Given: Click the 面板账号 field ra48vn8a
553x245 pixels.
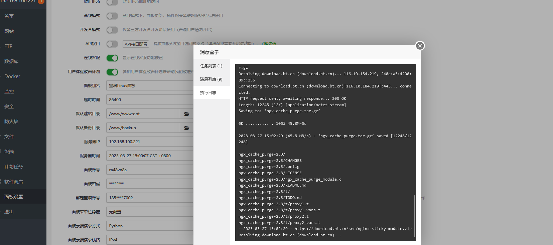Looking at the screenshot, I should click(x=150, y=170).
